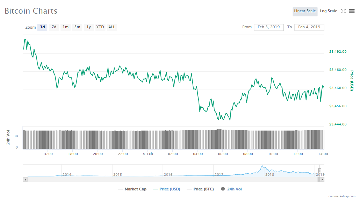
Task: Hide the Price (USD) series
Action: click(x=166, y=189)
